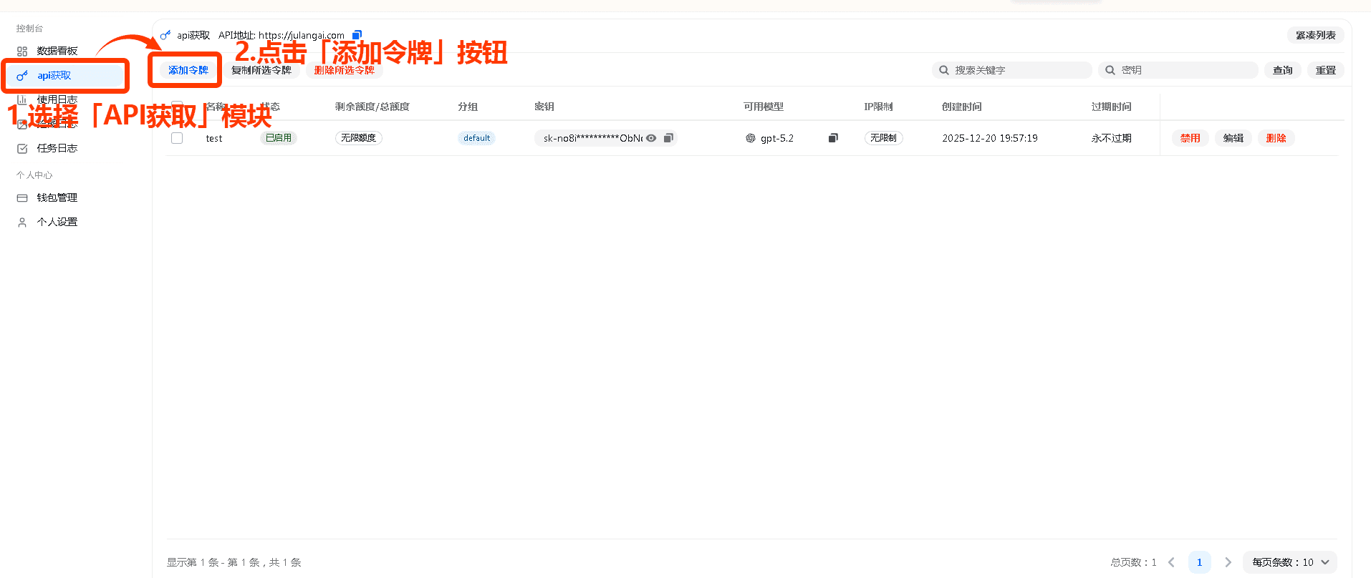
Task: Open the api获取 menu item in the sidebar
Action: [54, 76]
